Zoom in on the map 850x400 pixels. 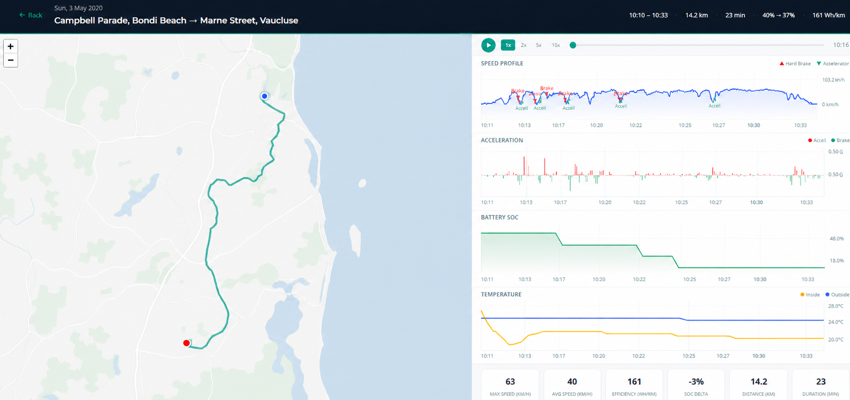tap(11, 47)
